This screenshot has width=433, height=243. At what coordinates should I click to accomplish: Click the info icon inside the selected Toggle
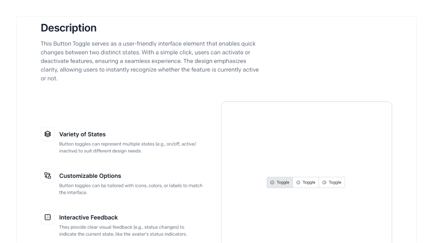[272, 182]
